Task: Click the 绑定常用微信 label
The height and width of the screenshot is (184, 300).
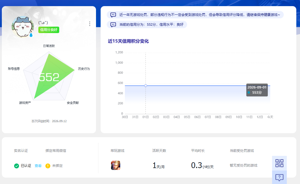Action: click(x=56, y=151)
